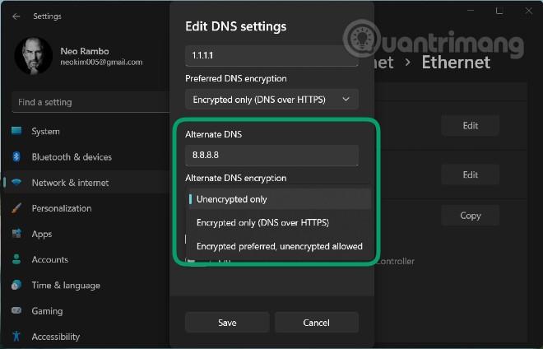Open System settings via its monitor icon

pos(16,131)
